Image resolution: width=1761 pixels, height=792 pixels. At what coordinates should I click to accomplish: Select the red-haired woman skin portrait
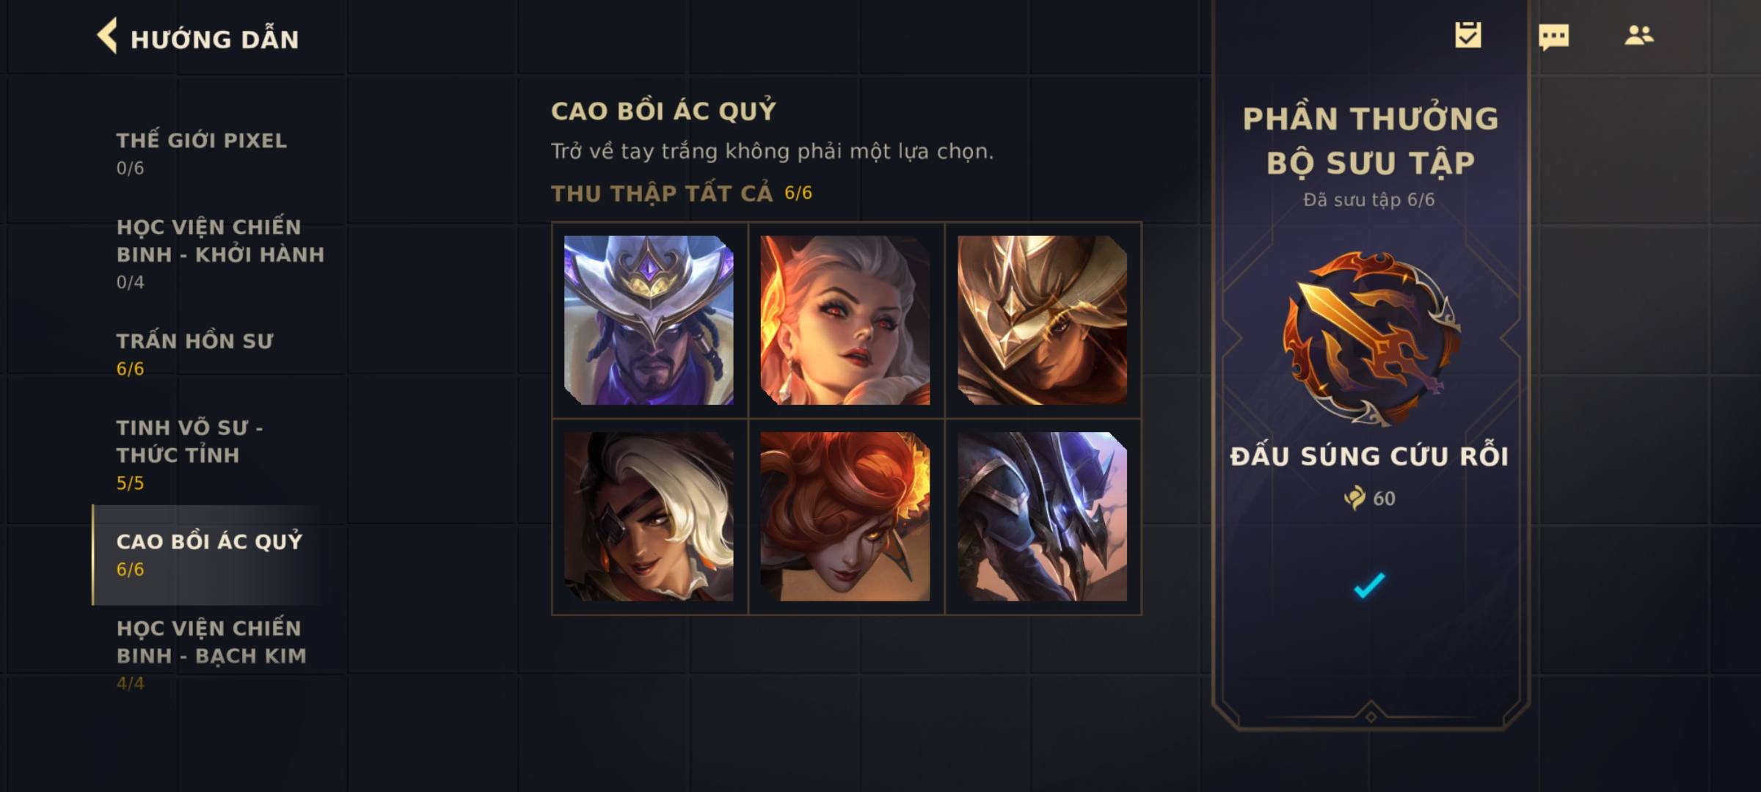point(845,516)
